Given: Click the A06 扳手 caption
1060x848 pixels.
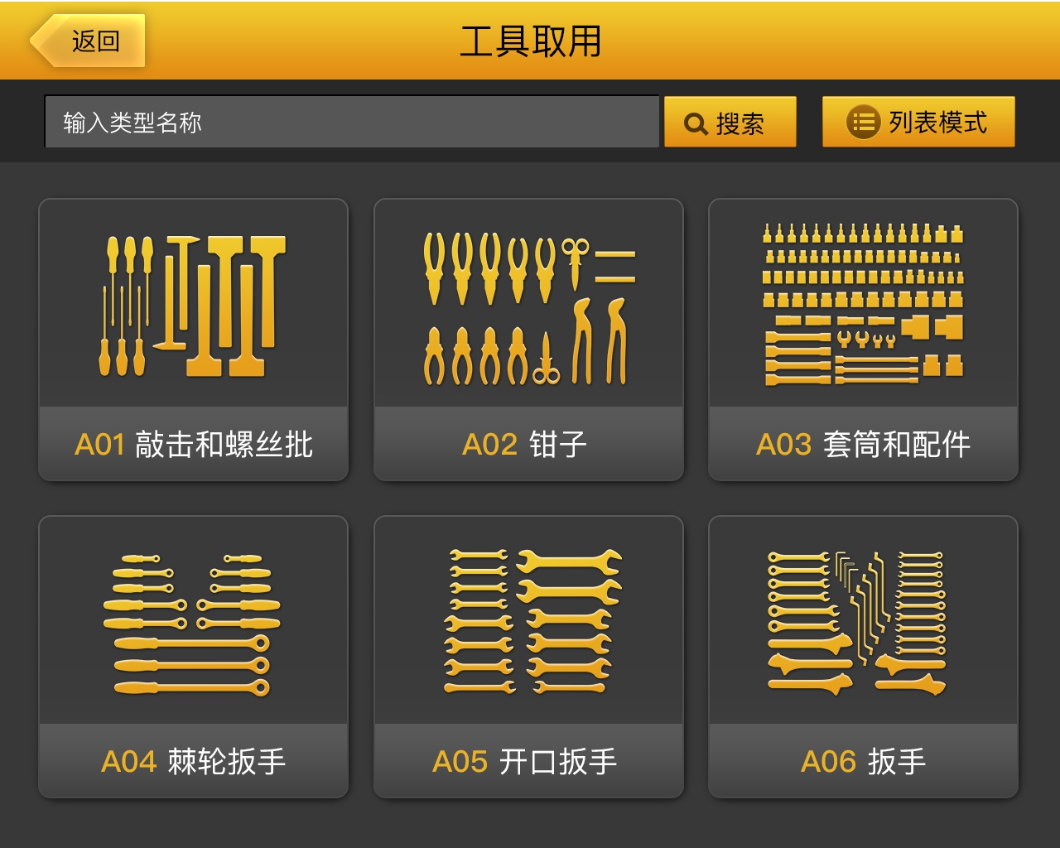Looking at the screenshot, I should pos(863,761).
